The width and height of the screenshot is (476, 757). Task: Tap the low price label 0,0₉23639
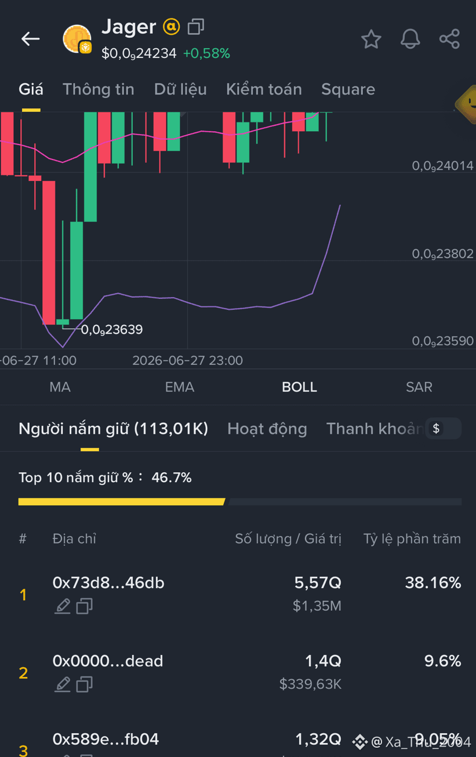click(x=111, y=329)
